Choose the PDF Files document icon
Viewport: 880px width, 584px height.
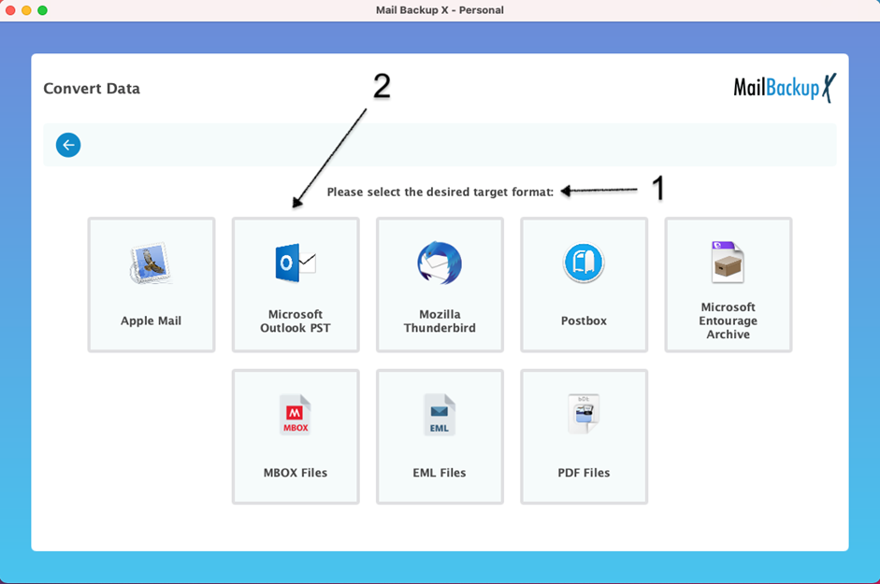pos(584,414)
